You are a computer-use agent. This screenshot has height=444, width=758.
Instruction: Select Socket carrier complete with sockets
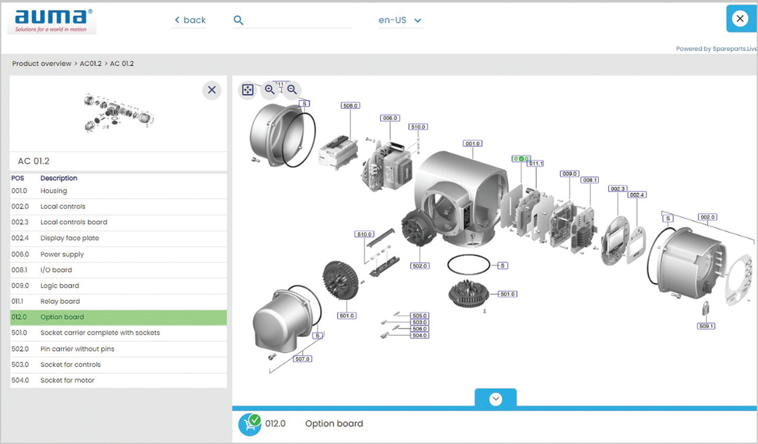[x=100, y=333]
